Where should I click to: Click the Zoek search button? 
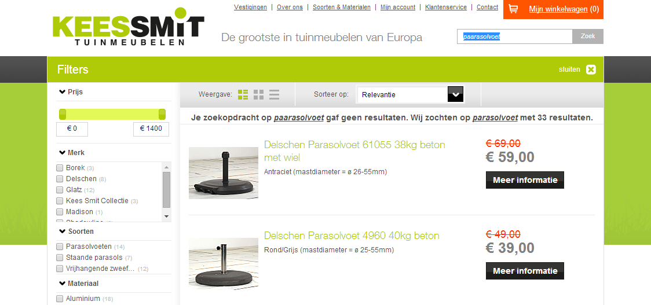coord(588,36)
